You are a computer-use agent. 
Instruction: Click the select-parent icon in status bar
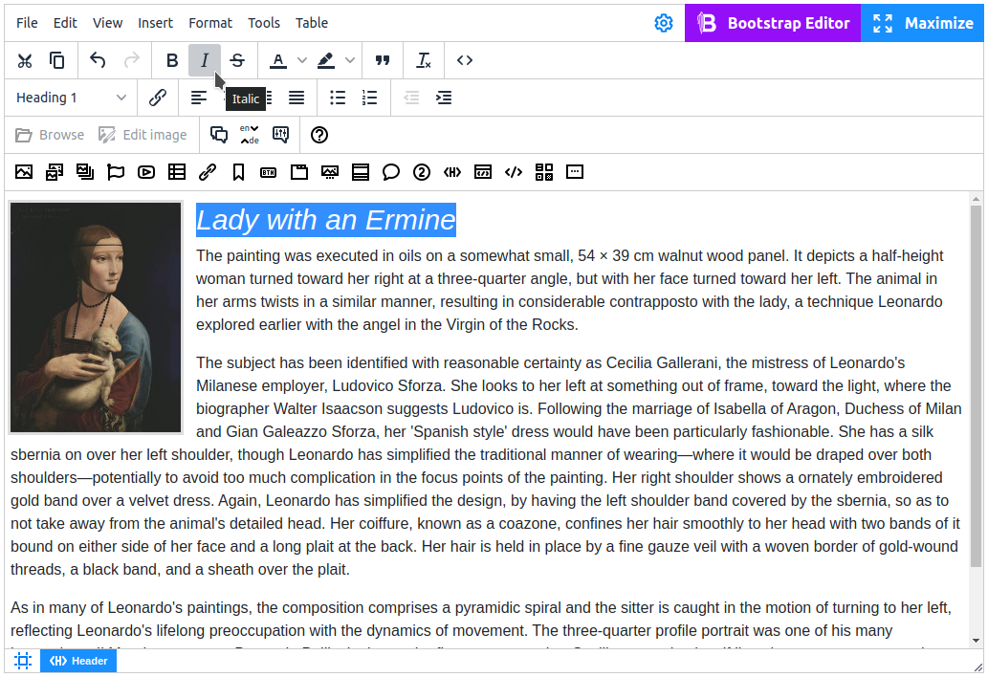23,661
